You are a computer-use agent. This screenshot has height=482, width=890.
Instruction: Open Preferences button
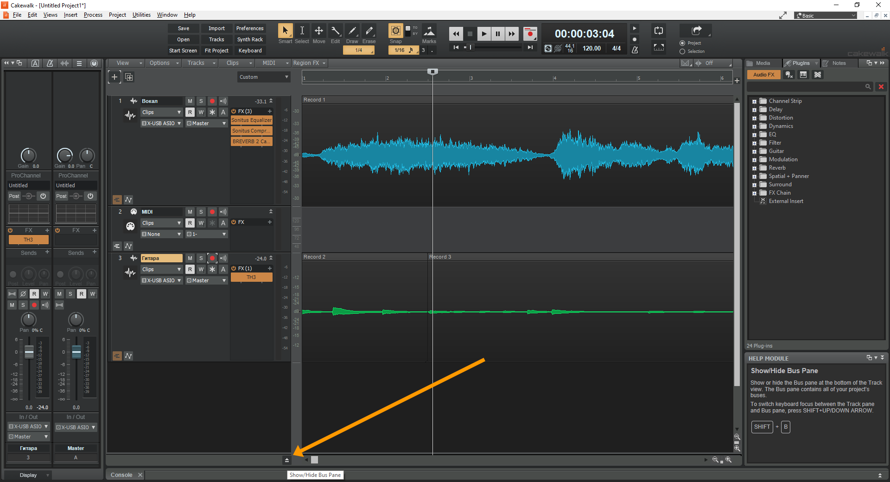[250, 28]
